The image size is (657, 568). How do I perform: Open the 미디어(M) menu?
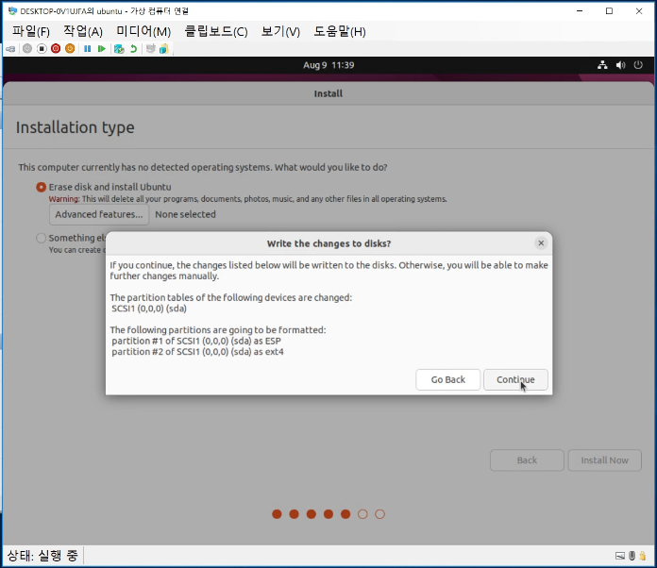click(x=143, y=31)
